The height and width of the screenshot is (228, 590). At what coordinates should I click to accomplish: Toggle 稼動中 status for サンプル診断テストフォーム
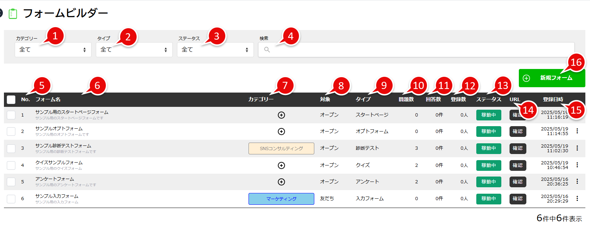click(488, 148)
